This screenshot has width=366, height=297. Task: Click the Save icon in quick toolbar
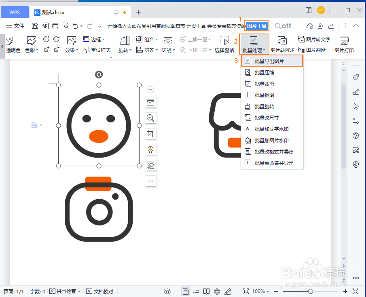[35, 26]
